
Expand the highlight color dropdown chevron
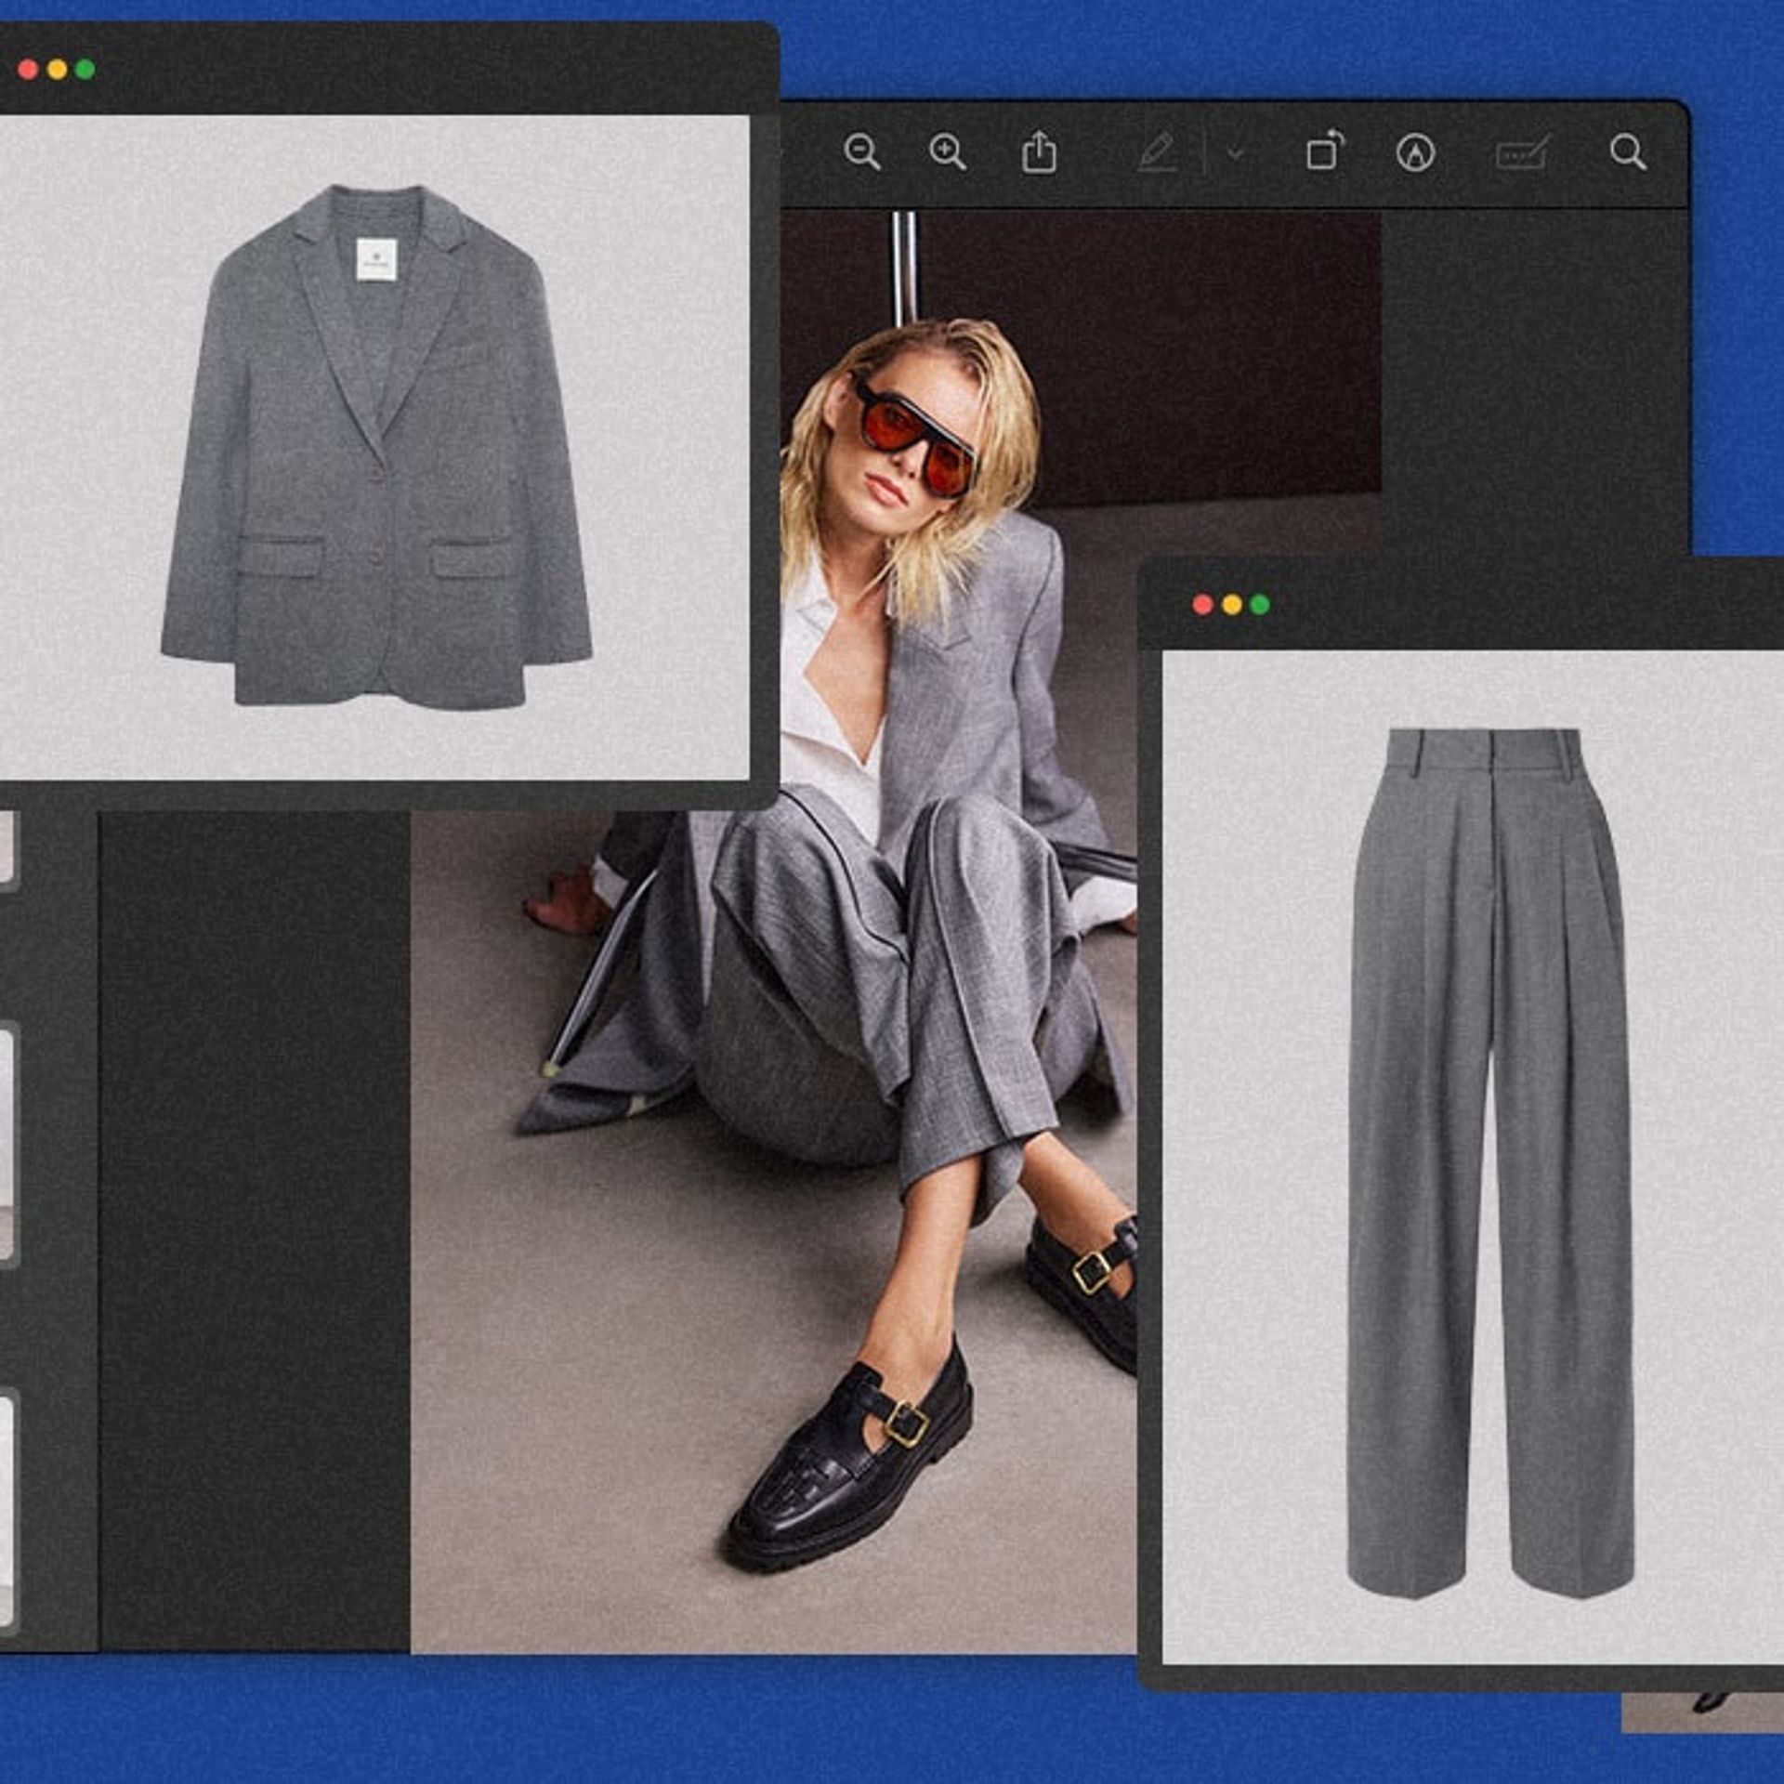[1236, 153]
